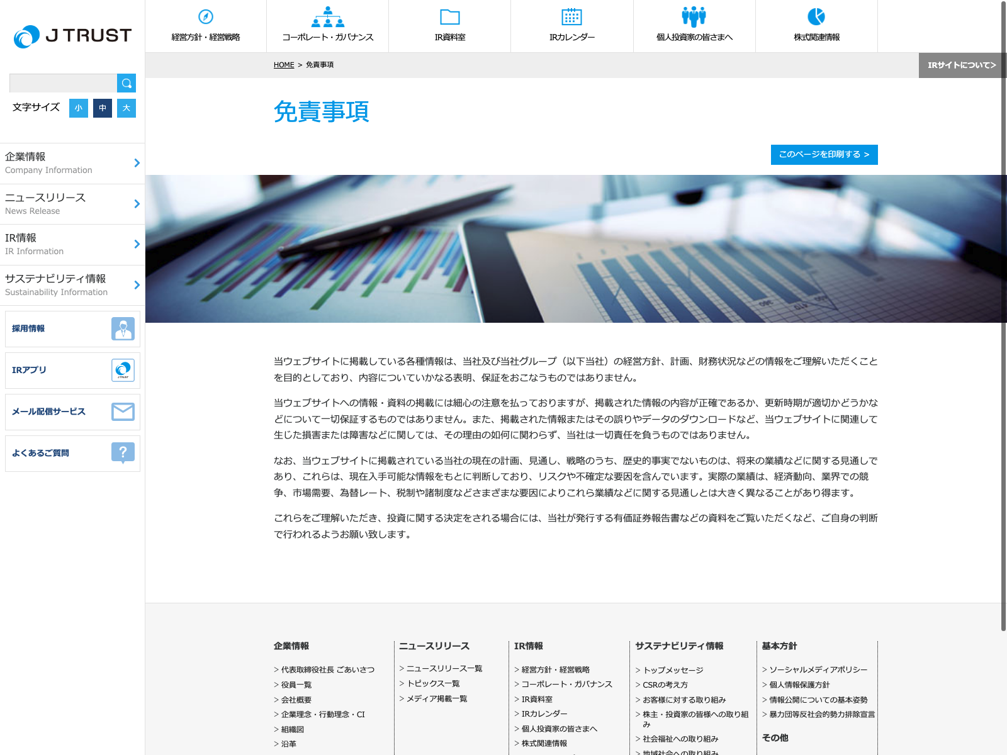Set text size to medium (中)

(103, 108)
